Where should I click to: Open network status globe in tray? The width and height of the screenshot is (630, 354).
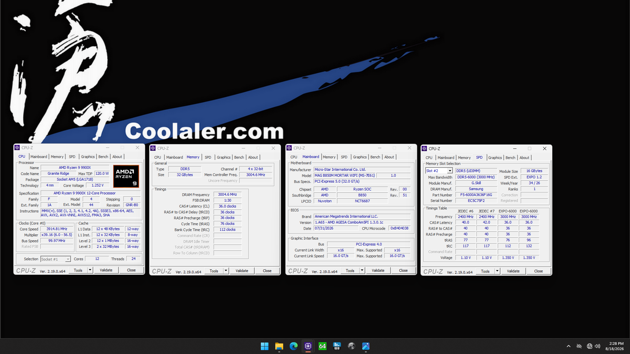(x=590, y=346)
